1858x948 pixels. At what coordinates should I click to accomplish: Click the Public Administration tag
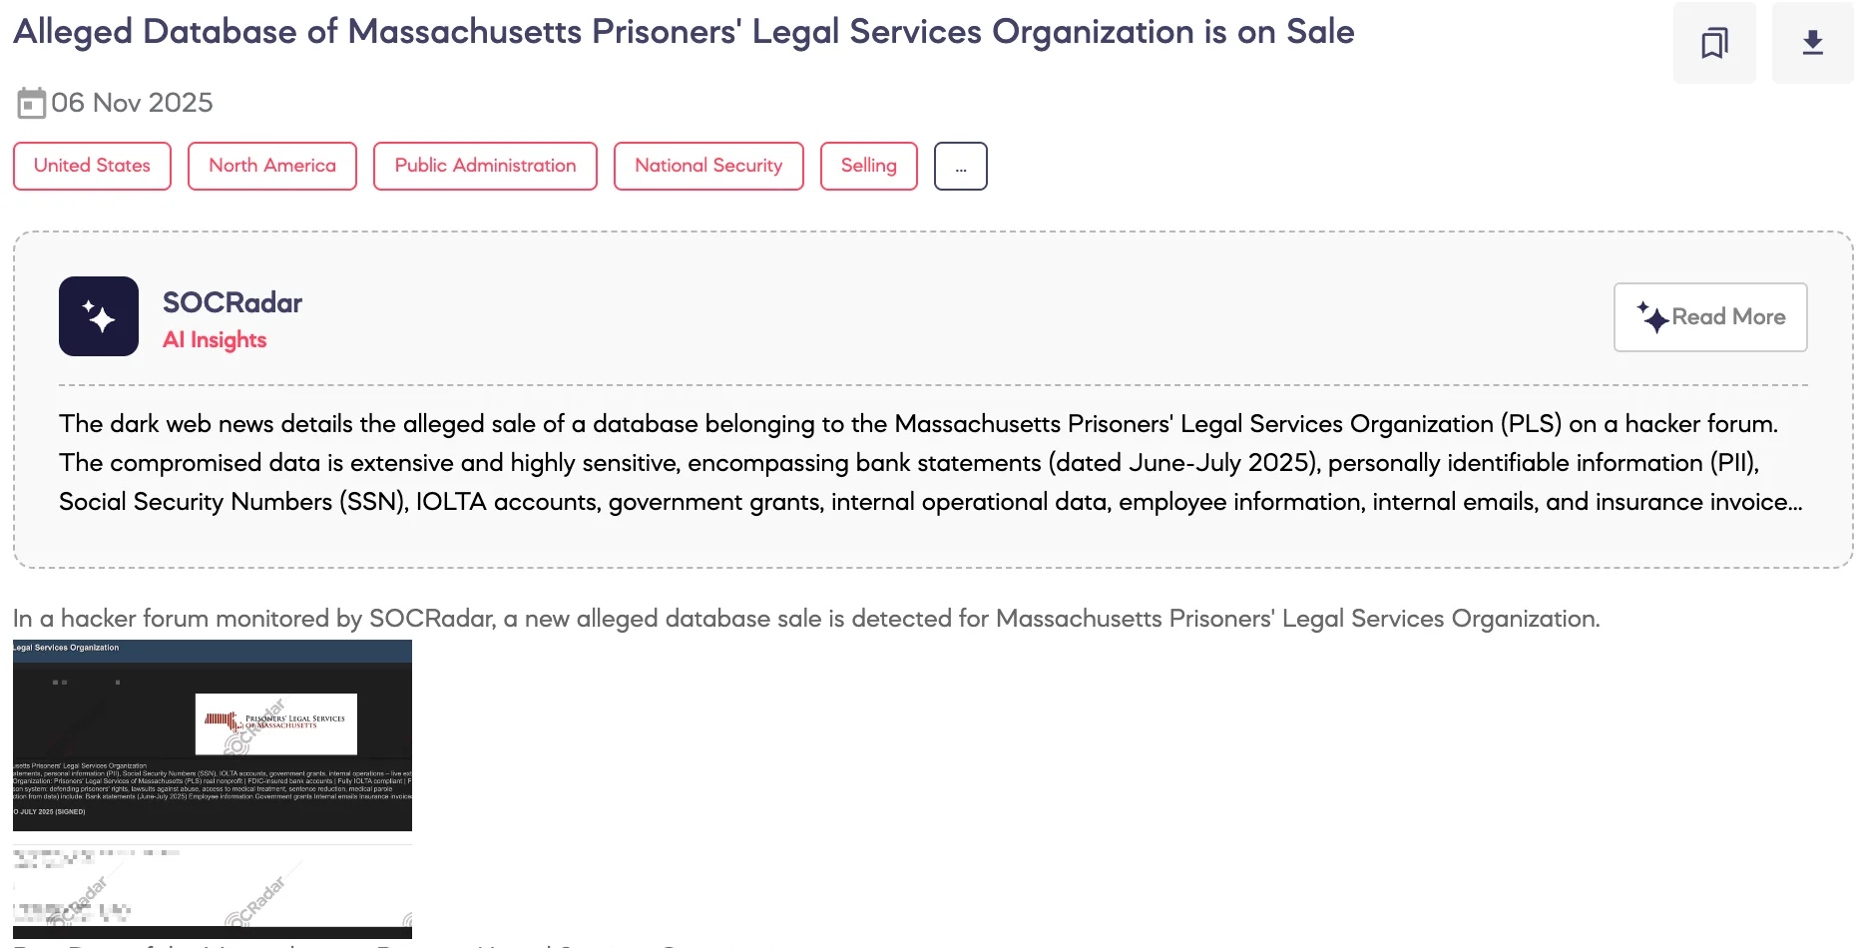(485, 166)
